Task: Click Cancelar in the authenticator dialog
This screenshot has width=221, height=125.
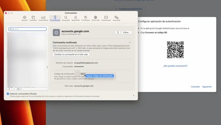Action: pyautogui.click(x=195, y=87)
